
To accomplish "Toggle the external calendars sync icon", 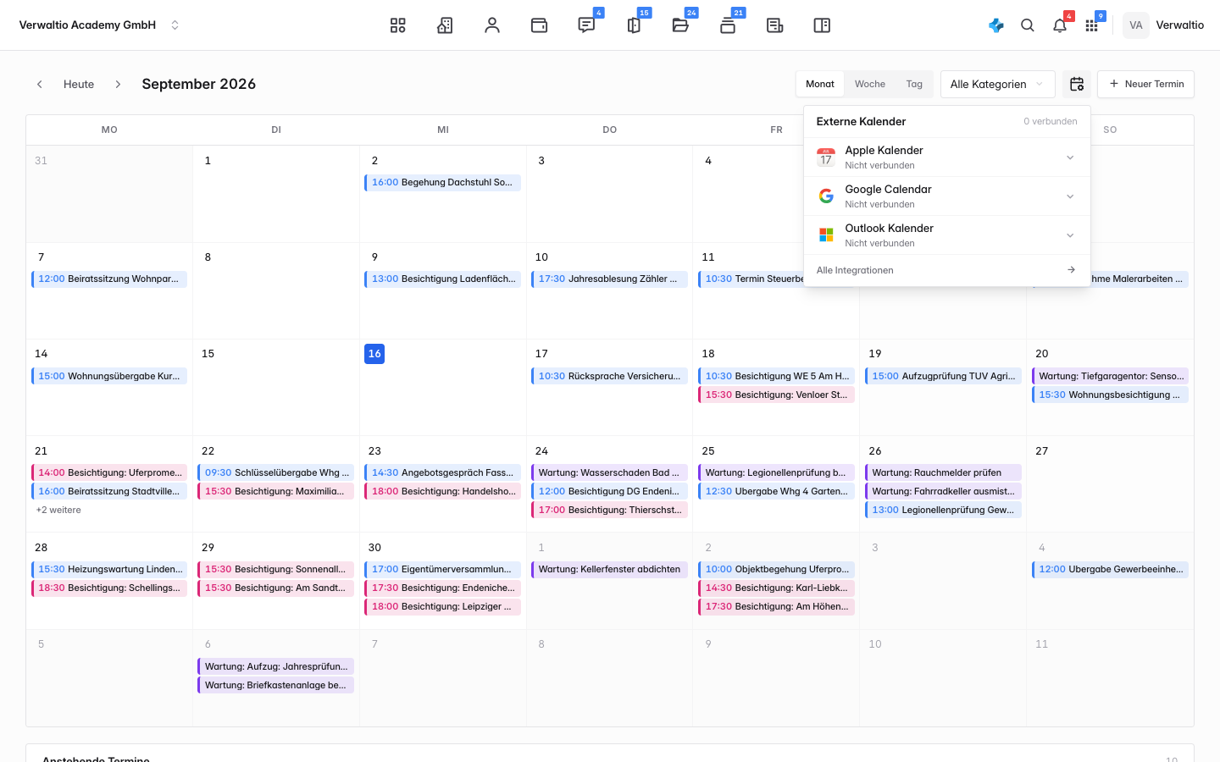I will click(x=1077, y=84).
